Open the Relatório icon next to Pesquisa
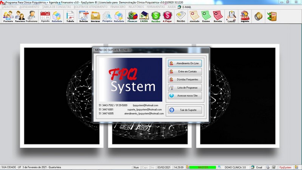The width and height of the screenshot is (302, 170). 119,17
